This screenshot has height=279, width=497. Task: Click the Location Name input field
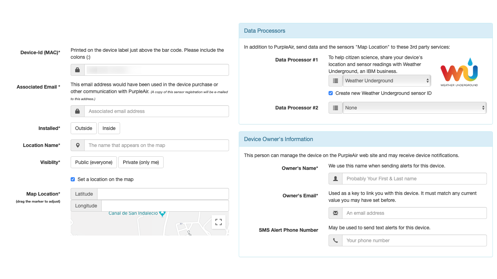(x=157, y=145)
